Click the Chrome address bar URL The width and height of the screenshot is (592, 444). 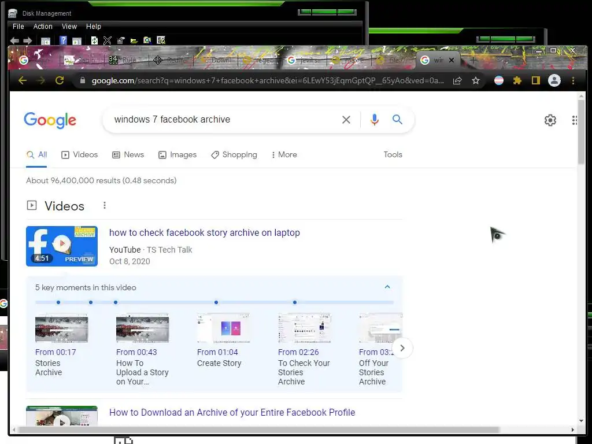click(267, 80)
